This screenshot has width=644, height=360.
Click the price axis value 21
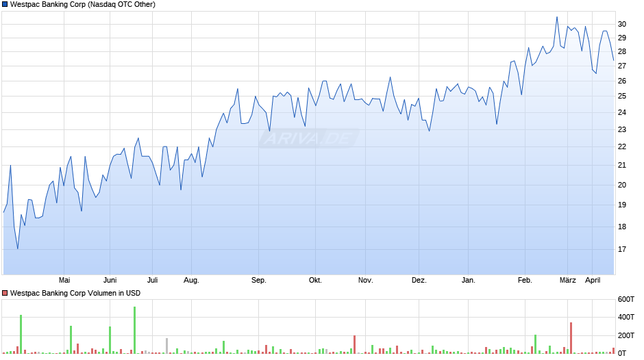(622, 165)
